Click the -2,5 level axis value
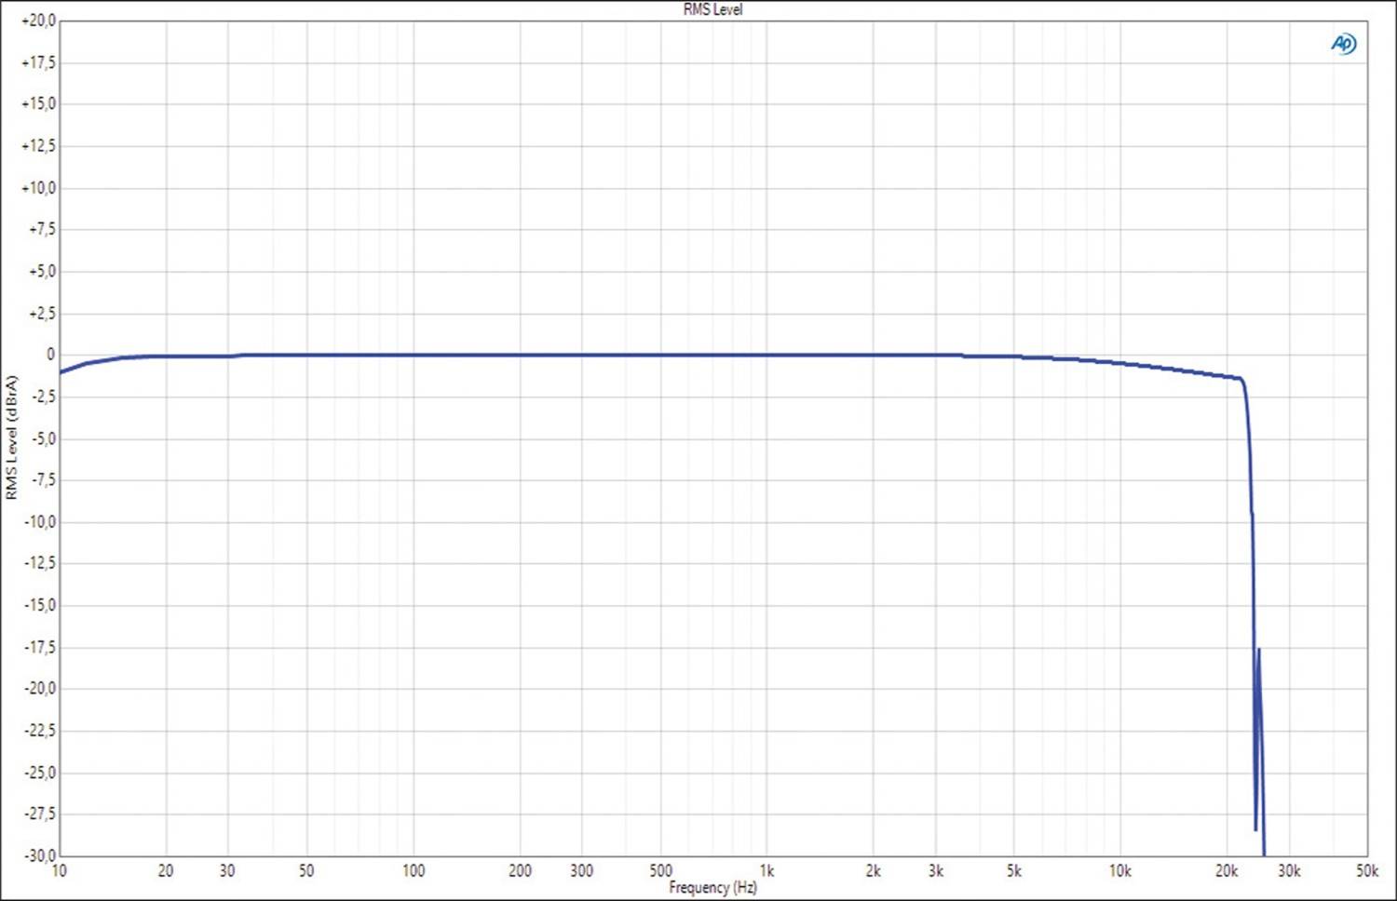1397x901 pixels. 43,396
